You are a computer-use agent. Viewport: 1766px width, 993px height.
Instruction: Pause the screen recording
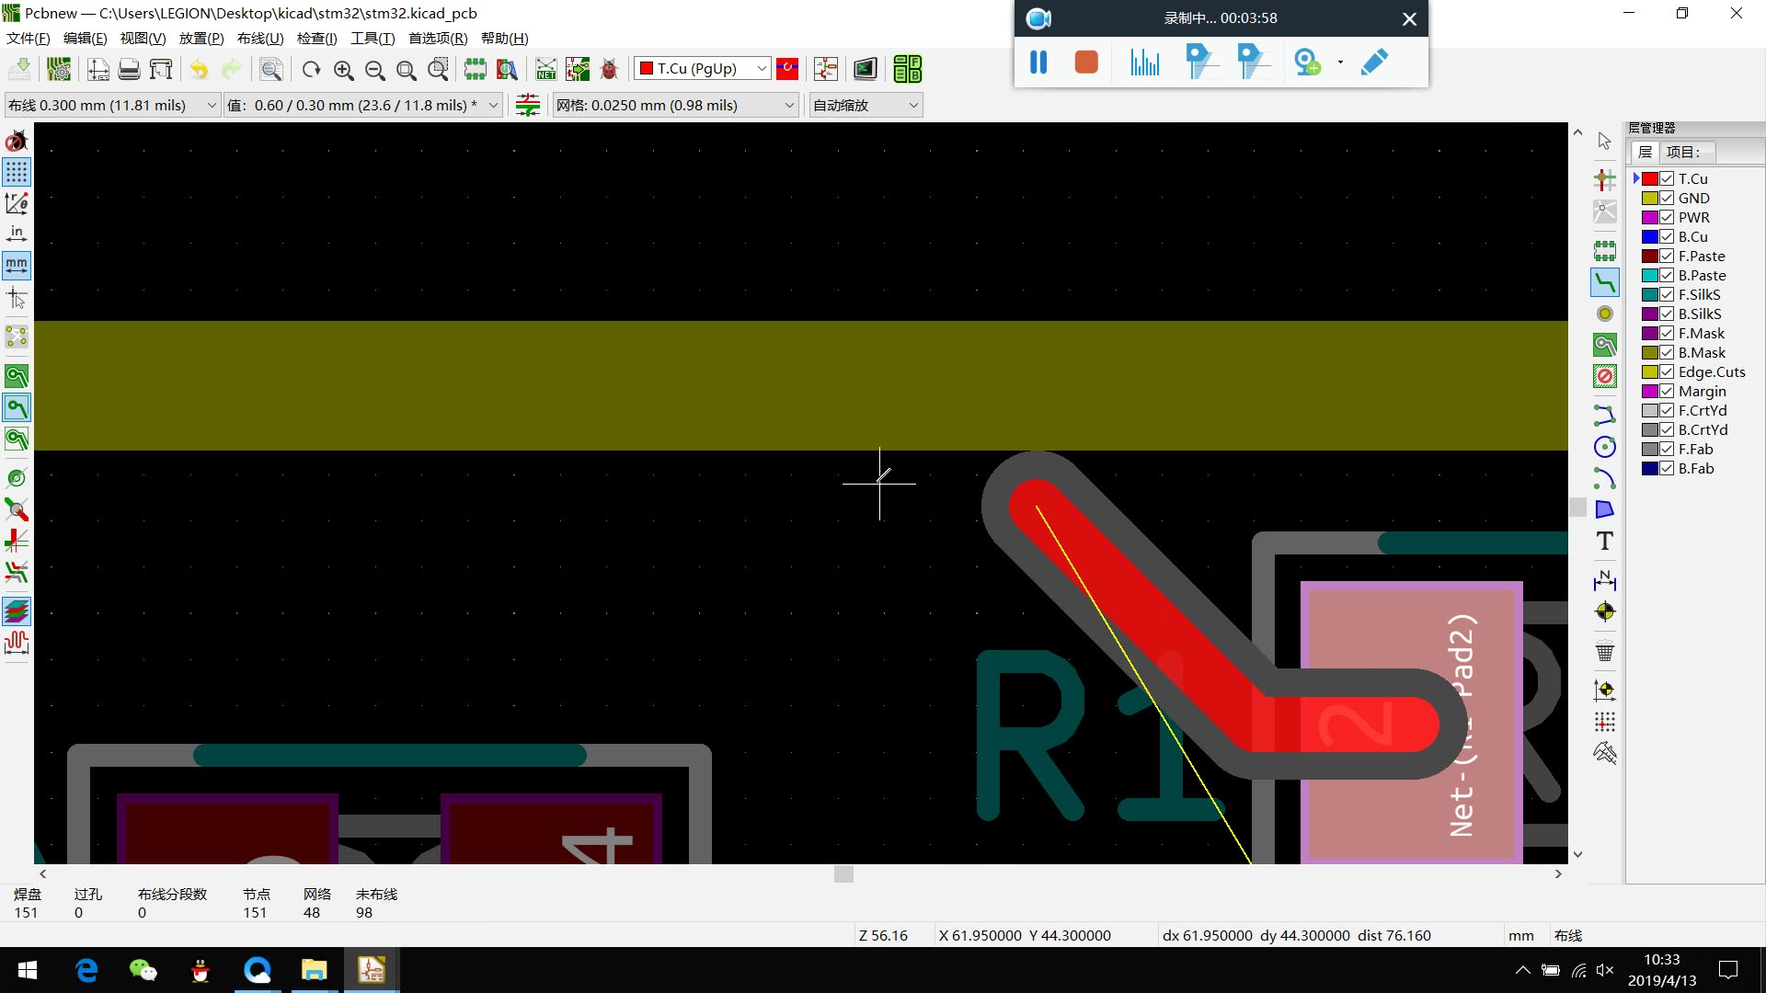pos(1038,63)
